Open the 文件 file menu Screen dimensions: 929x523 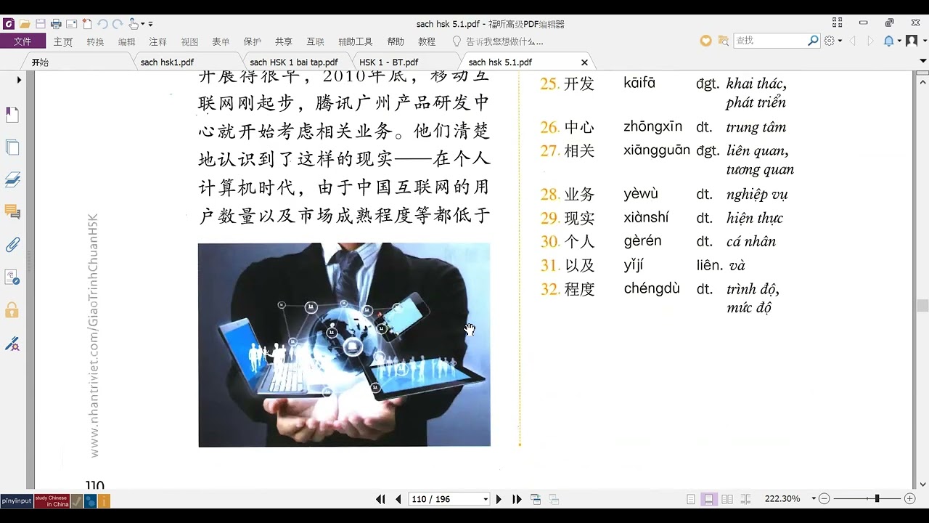[22, 41]
